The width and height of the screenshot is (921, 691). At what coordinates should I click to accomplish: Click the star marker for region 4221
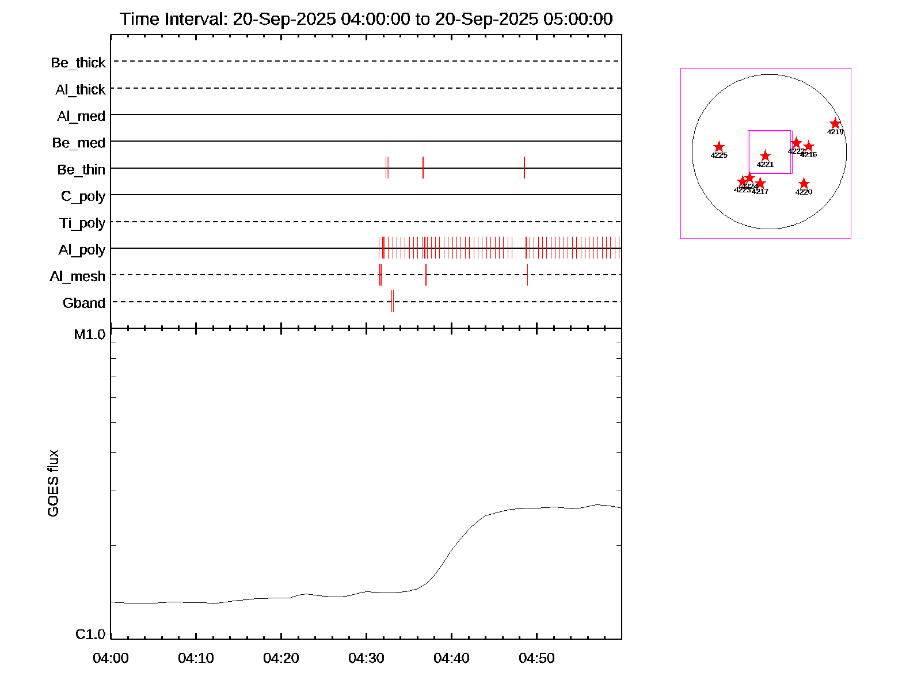coord(765,156)
